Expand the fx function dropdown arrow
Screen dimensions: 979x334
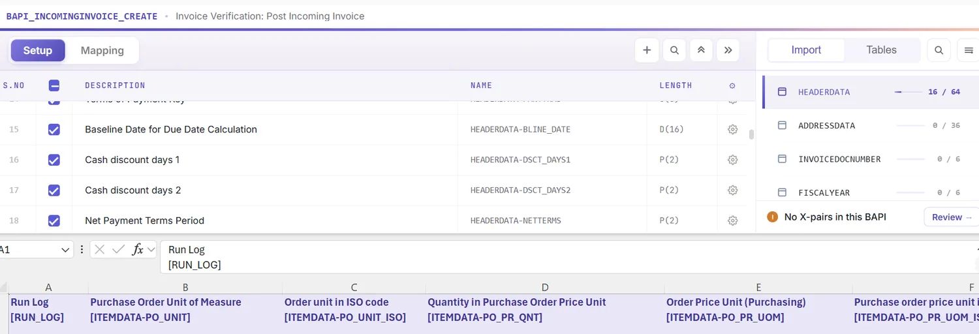pyautogui.click(x=151, y=249)
